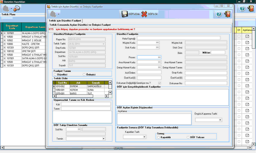This screenshot has width=256, height=153.
Task: Click Sicil No column header in Tetkik Ekibi
Action: [62, 83]
